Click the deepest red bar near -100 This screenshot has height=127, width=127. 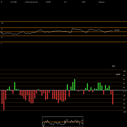[4, 100]
